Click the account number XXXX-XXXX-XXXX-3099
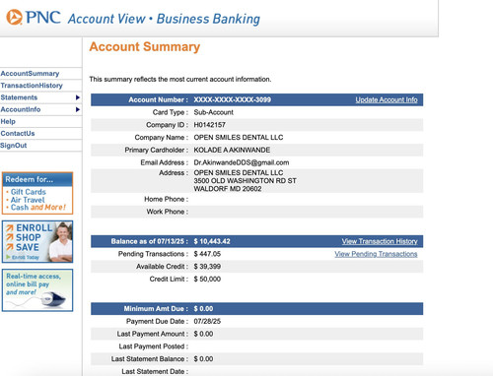The height and width of the screenshot is (376, 493). coord(232,99)
